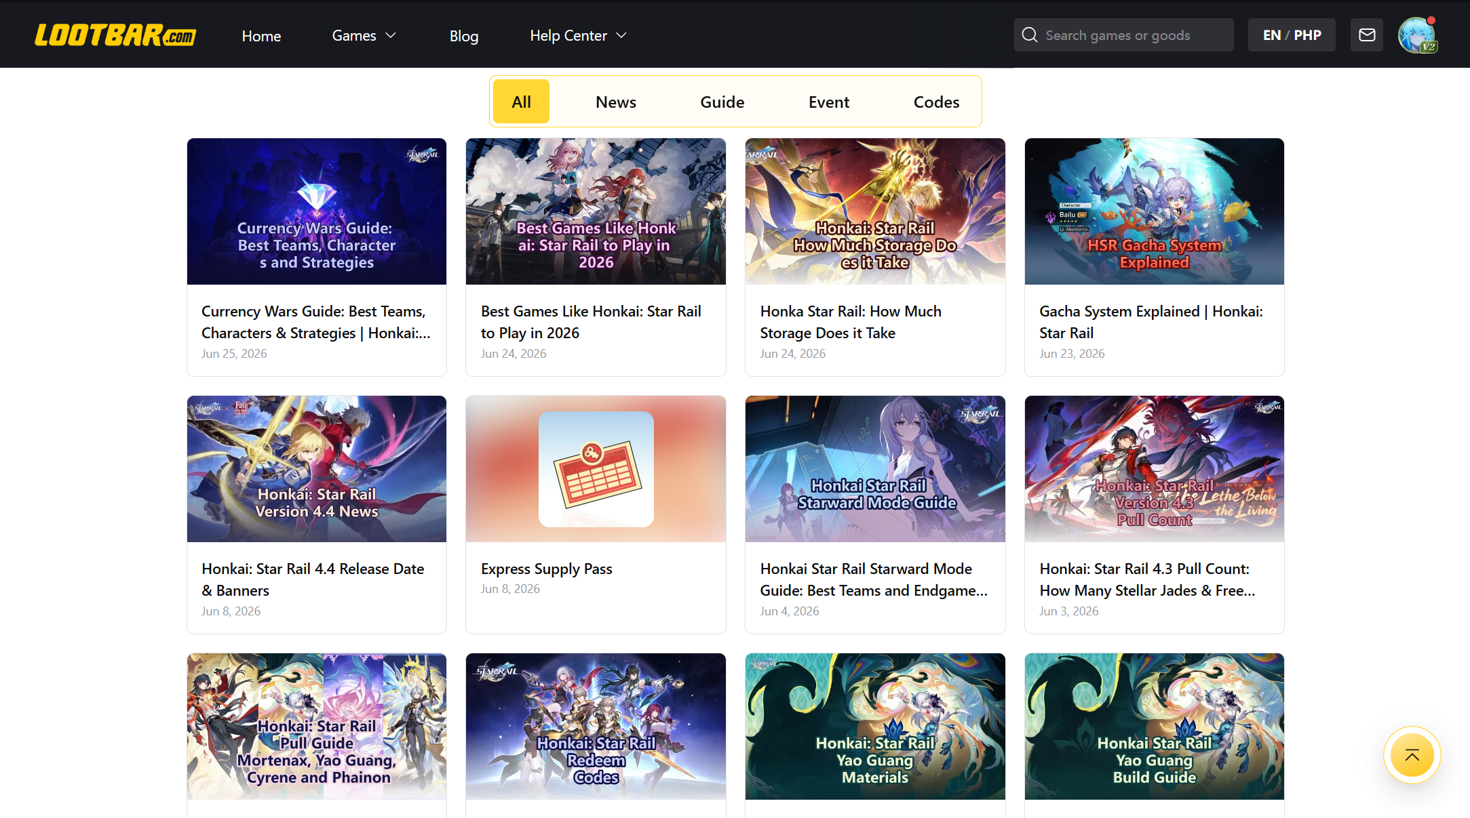Open Currency Wars Guide article thumbnail
1470x818 pixels.
(x=317, y=211)
